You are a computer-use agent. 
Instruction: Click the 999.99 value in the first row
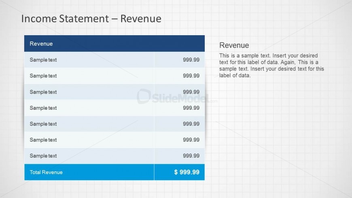coord(191,60)
